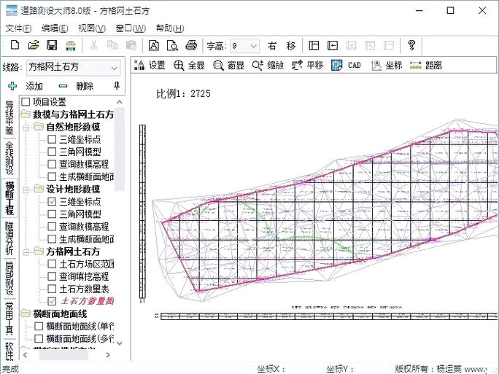Click the bus-like toolbar icon
499x374 pixels.
[71, 45]
